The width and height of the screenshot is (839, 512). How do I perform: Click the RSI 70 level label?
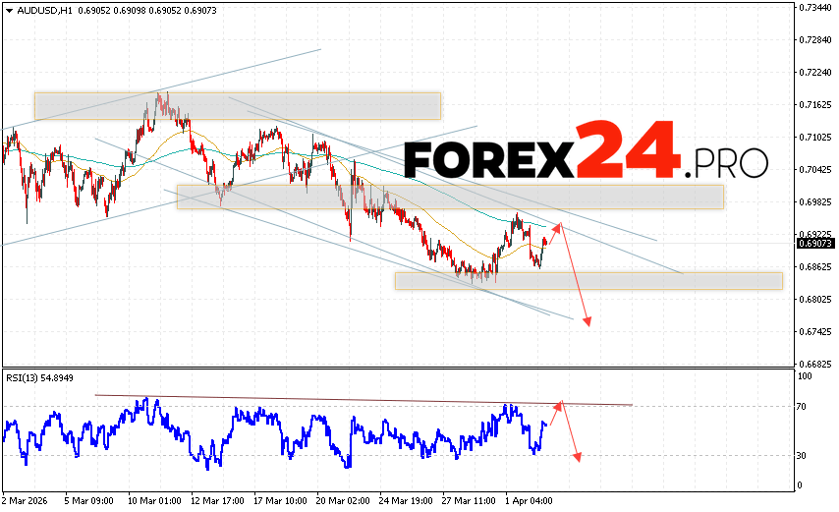click(804, 406)
